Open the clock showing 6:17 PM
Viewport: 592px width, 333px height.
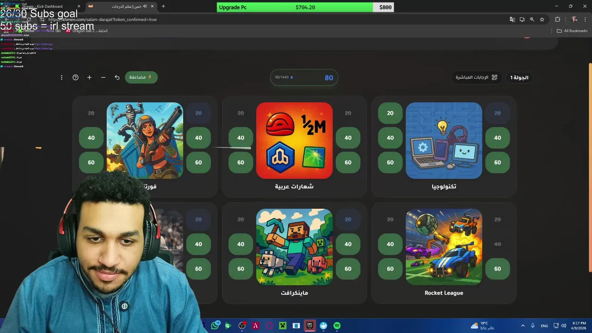(579, 326)
